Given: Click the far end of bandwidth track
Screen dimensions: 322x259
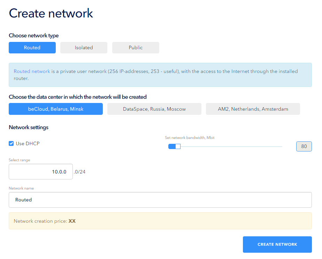Looking at the screenshot, I should tap(281, 147).
